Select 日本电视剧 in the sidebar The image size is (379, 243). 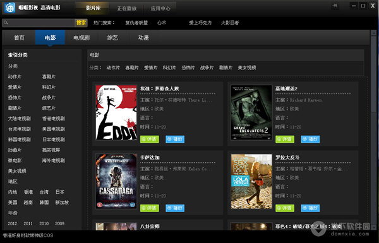54,139
